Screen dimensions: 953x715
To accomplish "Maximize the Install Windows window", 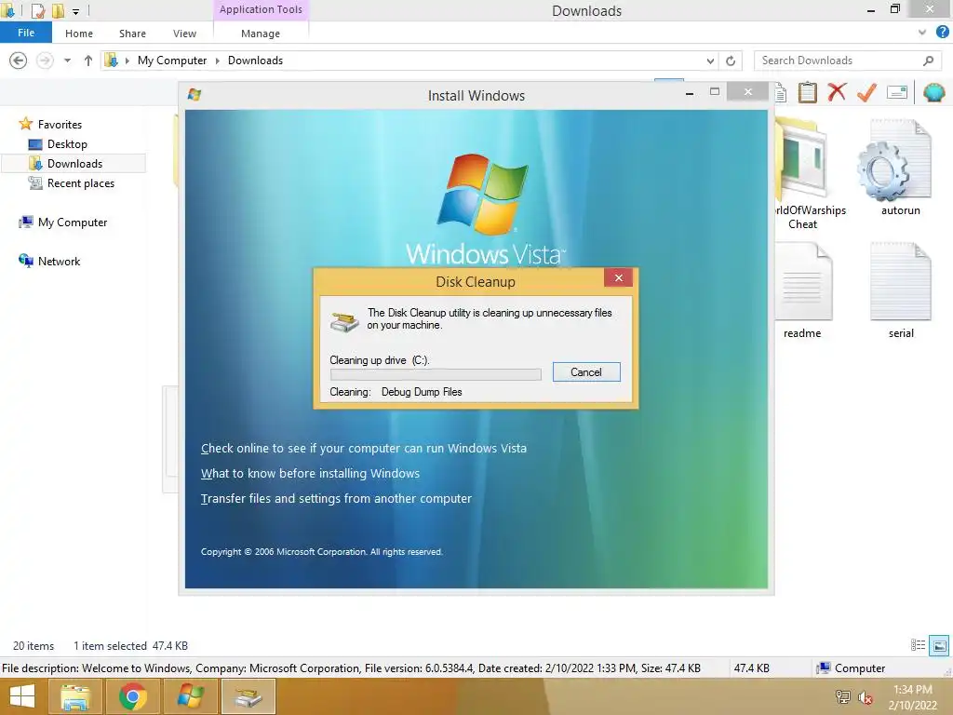I will (715, 92).
